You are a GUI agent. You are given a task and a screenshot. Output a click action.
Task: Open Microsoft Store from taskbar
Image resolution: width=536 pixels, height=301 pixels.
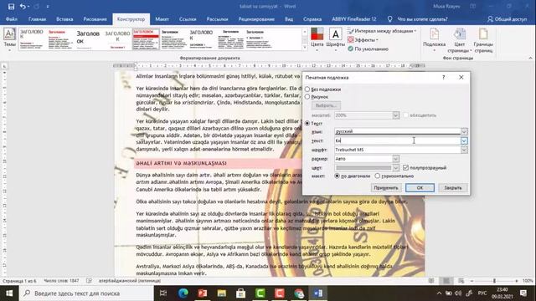(240, 293)
